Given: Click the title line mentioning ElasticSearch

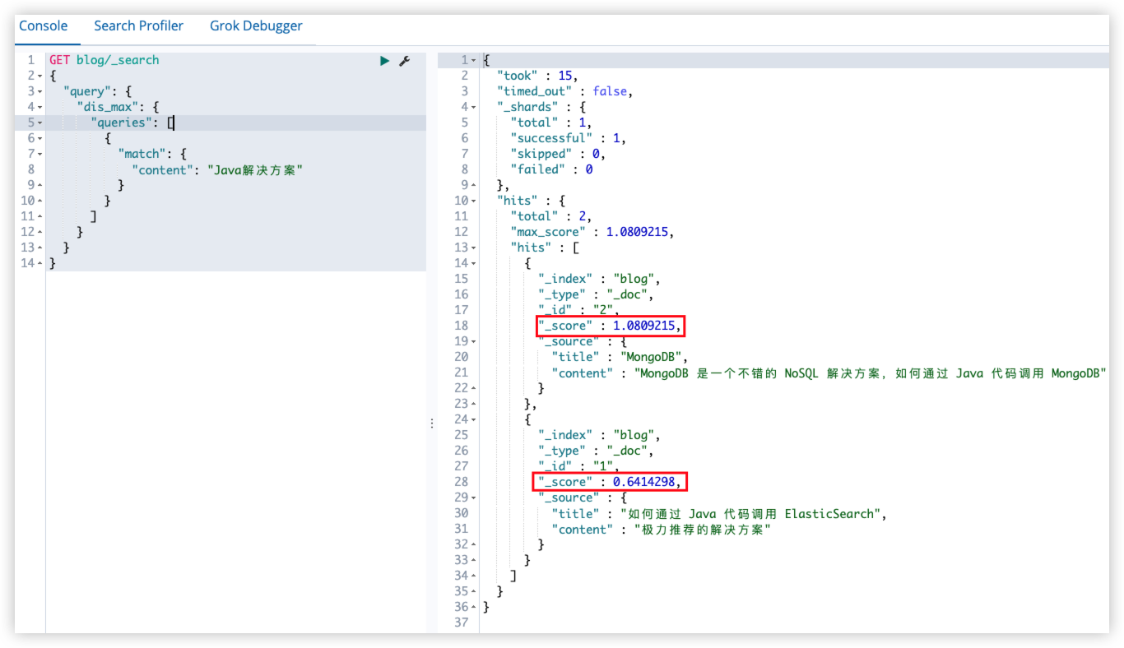Looking at the screenshot, I should (x=719, y=514).
